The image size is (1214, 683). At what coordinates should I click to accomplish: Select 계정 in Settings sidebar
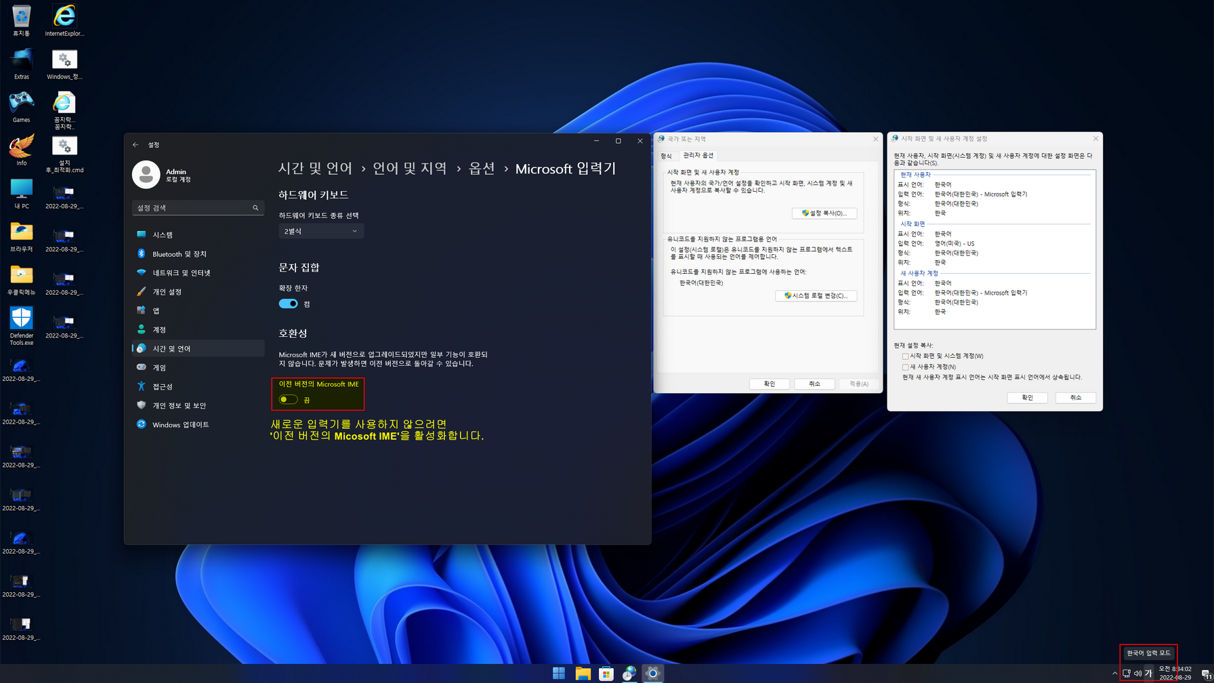(x=198, y=329)
